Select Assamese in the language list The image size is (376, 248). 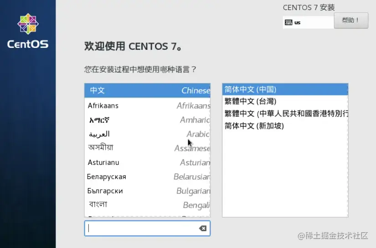pyautogui.click(x=147, y=148)
